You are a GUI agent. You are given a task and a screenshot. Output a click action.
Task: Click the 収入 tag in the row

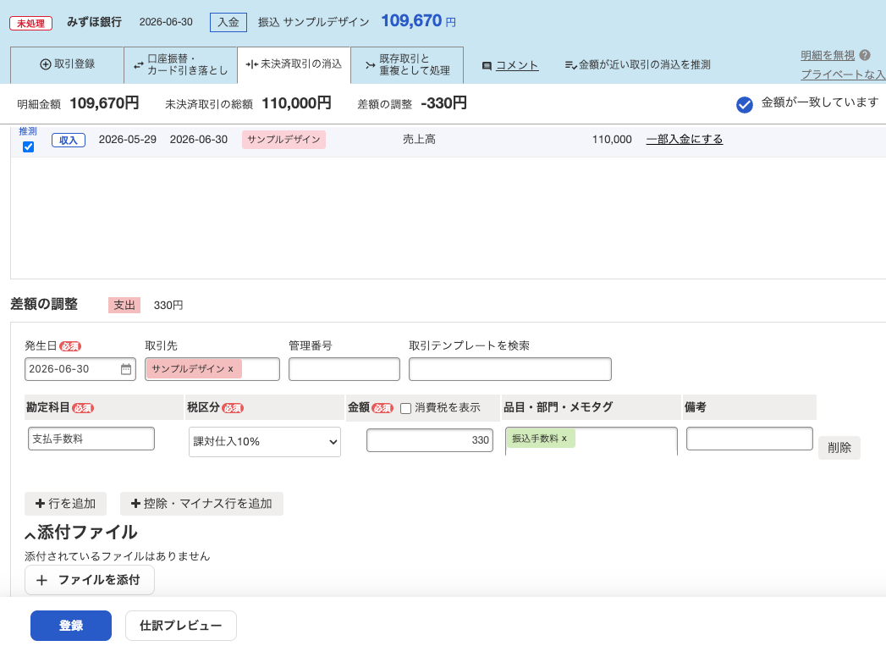click(x=69, y=141)
